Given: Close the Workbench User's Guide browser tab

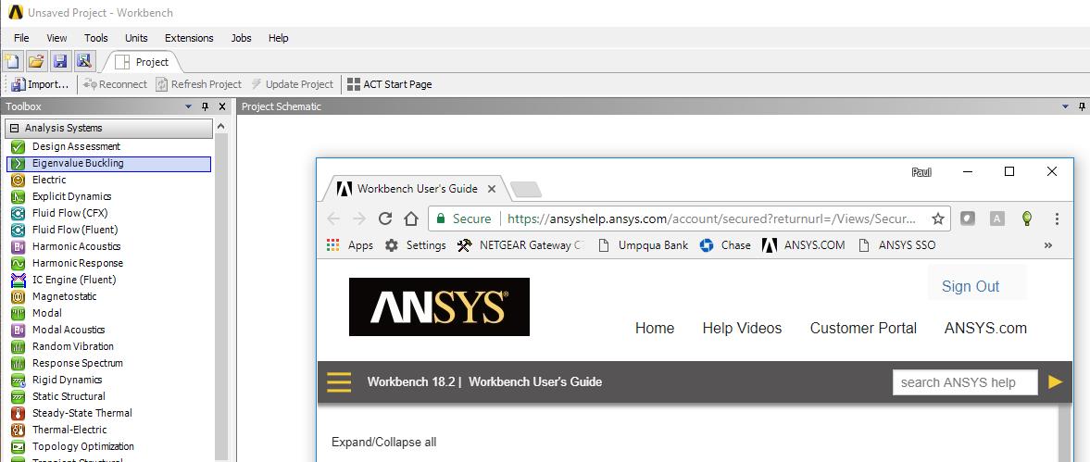Looking at the screenshot, I should pyautogui.click(x=492, y=188).
